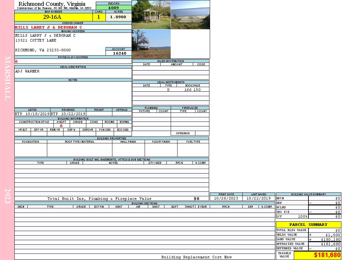
Task: Open the top-left gazebo photo
Action: point(151,15)
